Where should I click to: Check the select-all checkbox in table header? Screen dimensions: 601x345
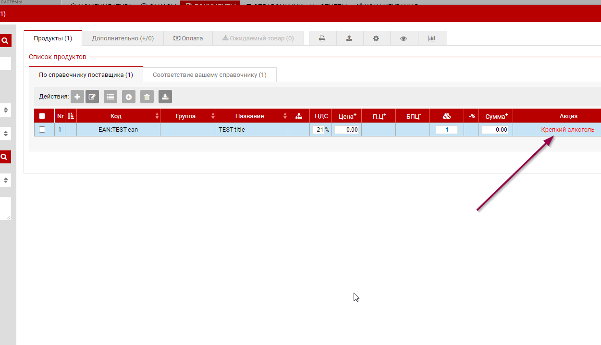(x=42, y=116)
